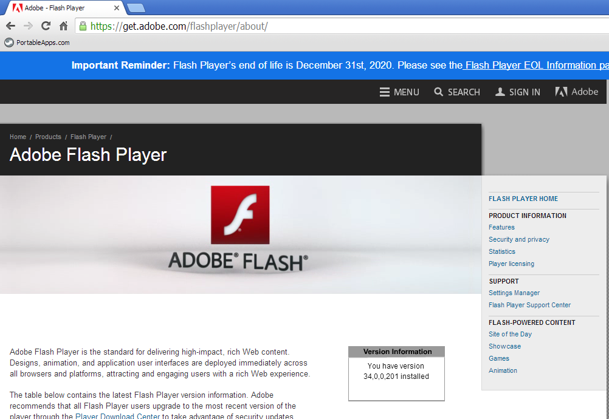609x419 pixels.
Task: Open the Flash Player EOL Information link
Action: [536, 65]
